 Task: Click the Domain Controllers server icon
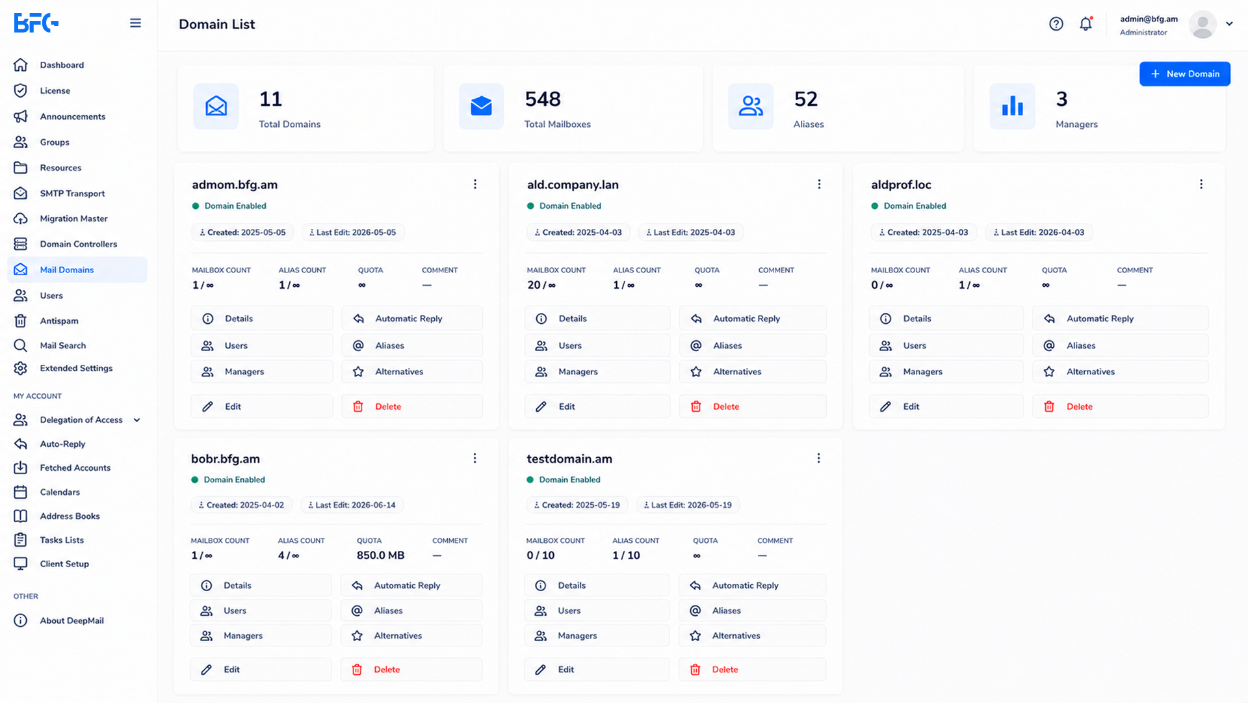(21, 244)
